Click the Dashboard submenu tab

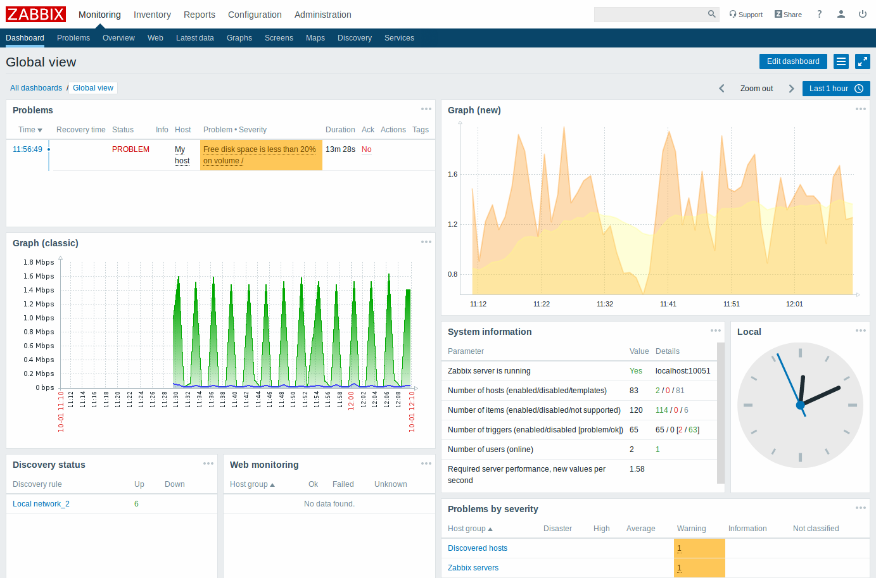pyautogui.click(x=25, y=38)
